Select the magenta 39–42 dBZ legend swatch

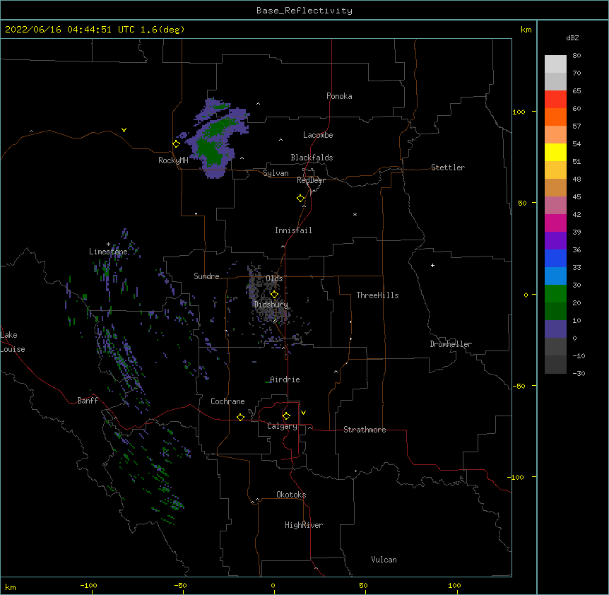click(555, 223)
